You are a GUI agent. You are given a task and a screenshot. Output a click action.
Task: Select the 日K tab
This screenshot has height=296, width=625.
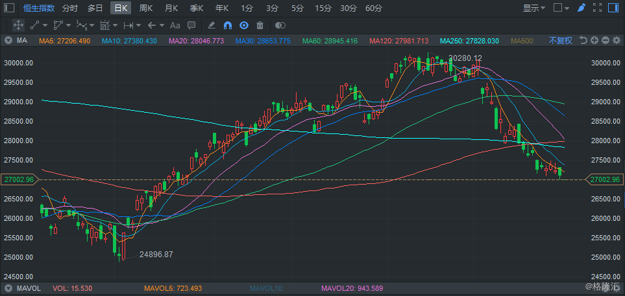click(x=121, y=8)
